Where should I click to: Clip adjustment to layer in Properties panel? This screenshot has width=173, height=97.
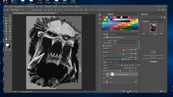pyautogui.click(x=122, y=59)
